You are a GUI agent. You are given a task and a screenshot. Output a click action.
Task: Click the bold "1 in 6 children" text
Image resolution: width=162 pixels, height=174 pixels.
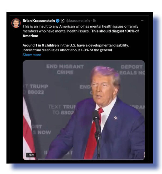coord(47,45)
